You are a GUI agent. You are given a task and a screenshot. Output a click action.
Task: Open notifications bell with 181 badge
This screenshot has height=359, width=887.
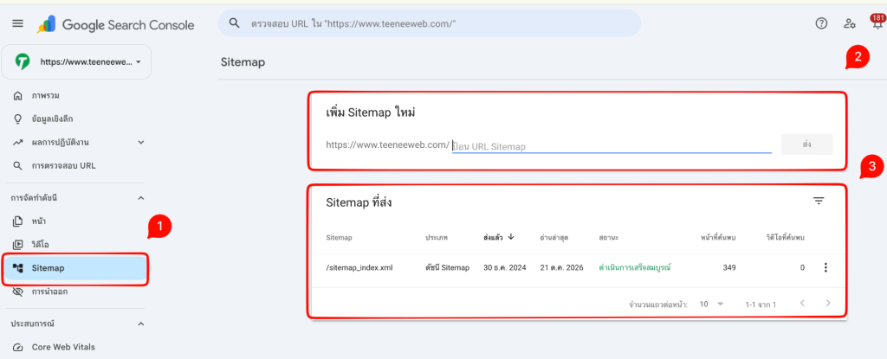[x=877, y=22]
